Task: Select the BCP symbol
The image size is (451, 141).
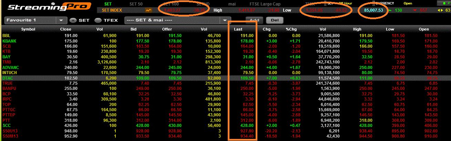Action: (7, 94)
